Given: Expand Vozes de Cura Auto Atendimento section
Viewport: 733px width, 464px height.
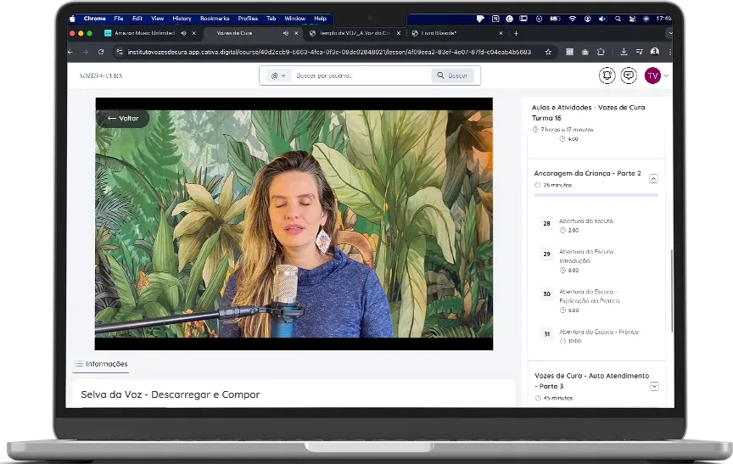Looking at the screenshot, I should click(x=653, y=386).
